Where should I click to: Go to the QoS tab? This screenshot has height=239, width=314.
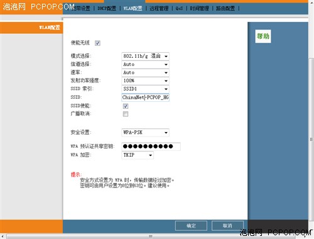pyautogui.click(x=179, y=8)
